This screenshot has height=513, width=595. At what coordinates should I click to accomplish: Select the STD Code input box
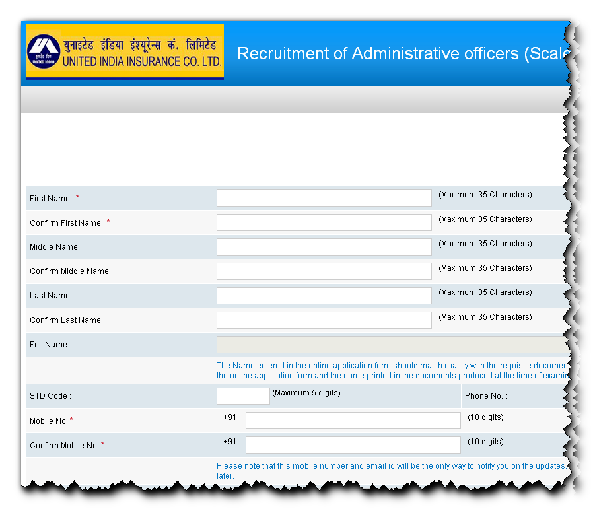coord(242,395)
